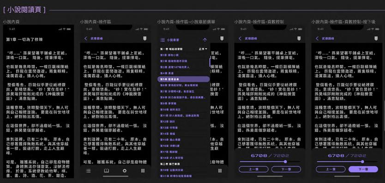Toggle the bookmark icon on the chapter menu screen
Viewport: 385px width, 183px height.
pyautogui.click(x=222, y=39)
